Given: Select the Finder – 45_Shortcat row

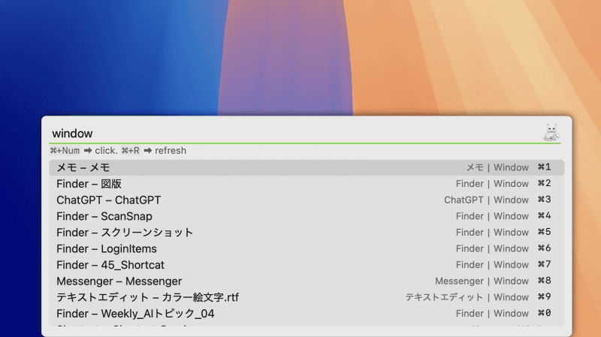Looking at the screenshot, I should click(x=307, y=265).
